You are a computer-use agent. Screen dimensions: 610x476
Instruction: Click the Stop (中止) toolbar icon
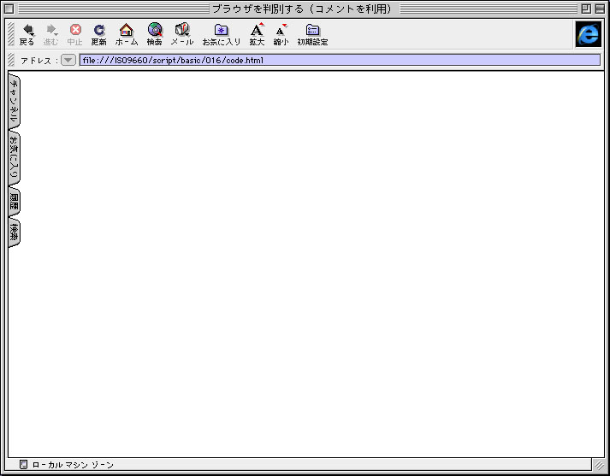pyautogui.click(x=75, y=34)
